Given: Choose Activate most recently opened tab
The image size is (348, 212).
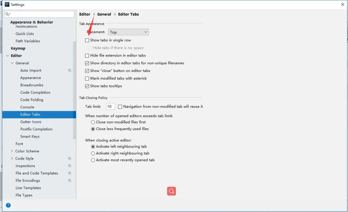Looking at the screenshot, I should pyautogui.click(x=93, y=160).
